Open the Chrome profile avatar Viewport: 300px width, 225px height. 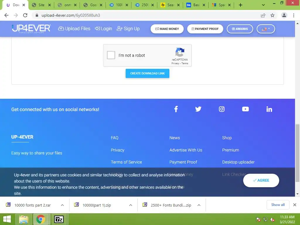(284, 15)
